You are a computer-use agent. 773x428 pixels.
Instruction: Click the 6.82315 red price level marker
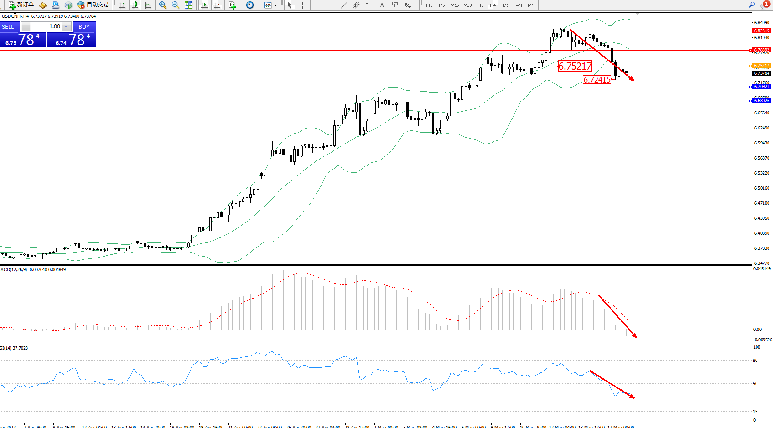pyautogui.click(x=761, y=31)
